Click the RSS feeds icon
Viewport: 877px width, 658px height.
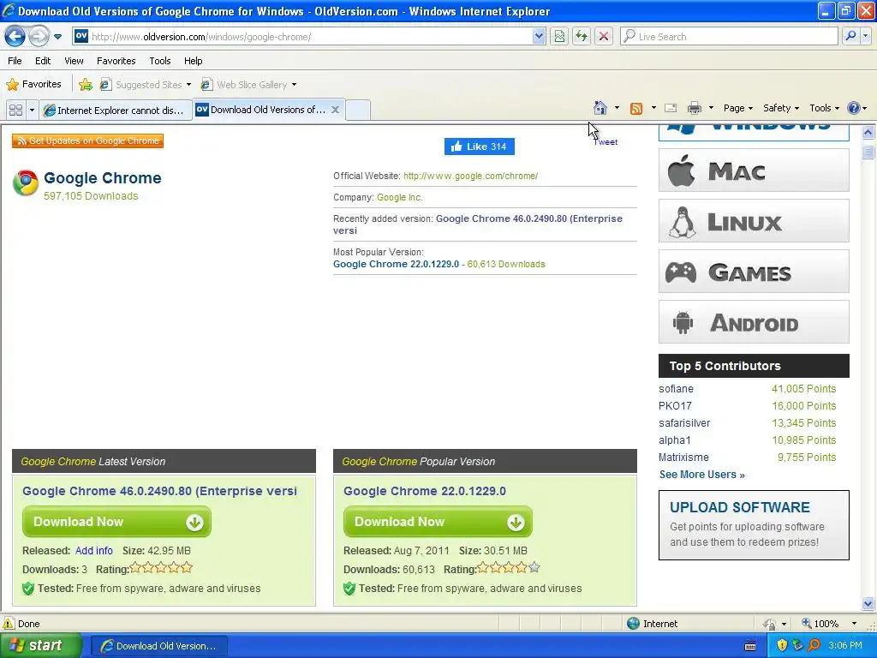[636, 109]
